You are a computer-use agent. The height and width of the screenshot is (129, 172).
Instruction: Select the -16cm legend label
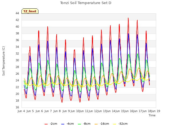[105, 124]
